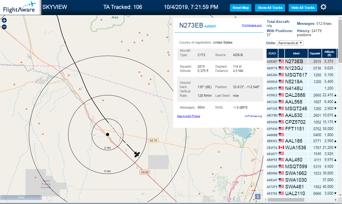Click the table horizontal scrollbar left arrow
This screenshot has width=342, height=204.
266,200
